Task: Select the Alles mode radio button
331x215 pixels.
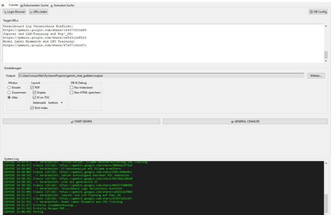Action: (9, 97)
